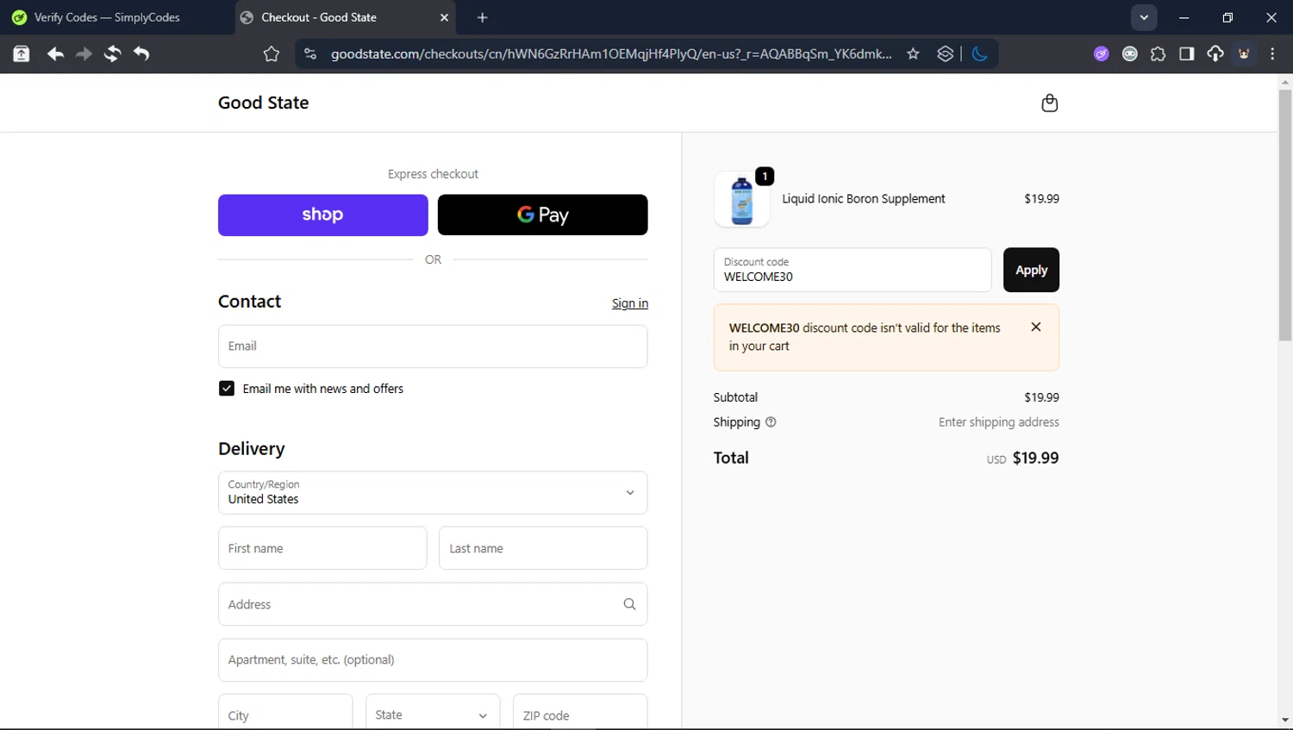Close the Checkout - Good State tab

[444, 17]
